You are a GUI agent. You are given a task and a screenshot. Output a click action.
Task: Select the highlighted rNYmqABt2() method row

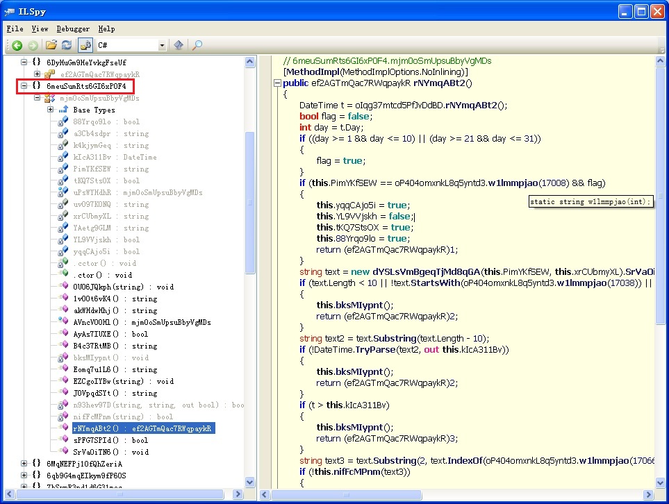(143, 428)
